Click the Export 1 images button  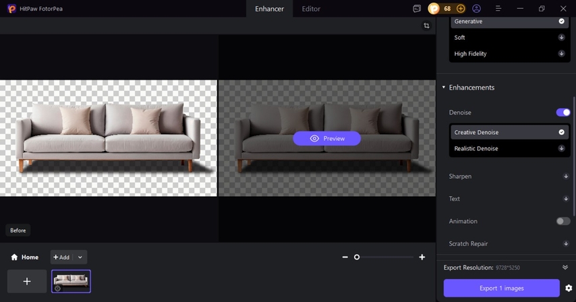pyautogui.click(x=501, y=289)
